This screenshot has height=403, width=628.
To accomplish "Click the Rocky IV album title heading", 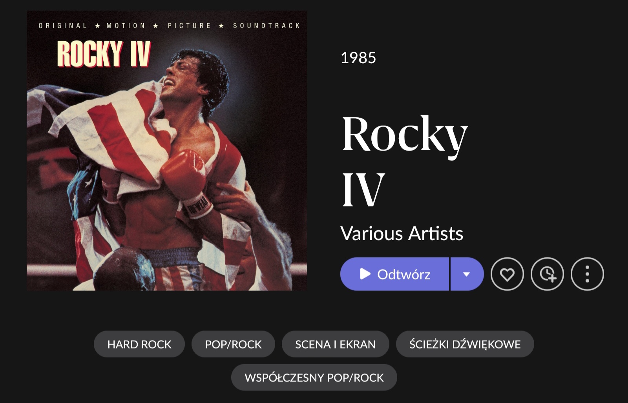I will point(404,161).
